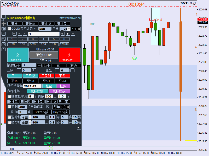Screen dimensions: 209x156
Task: Enable 顺势加 checkbox
Action: [9, 122]
